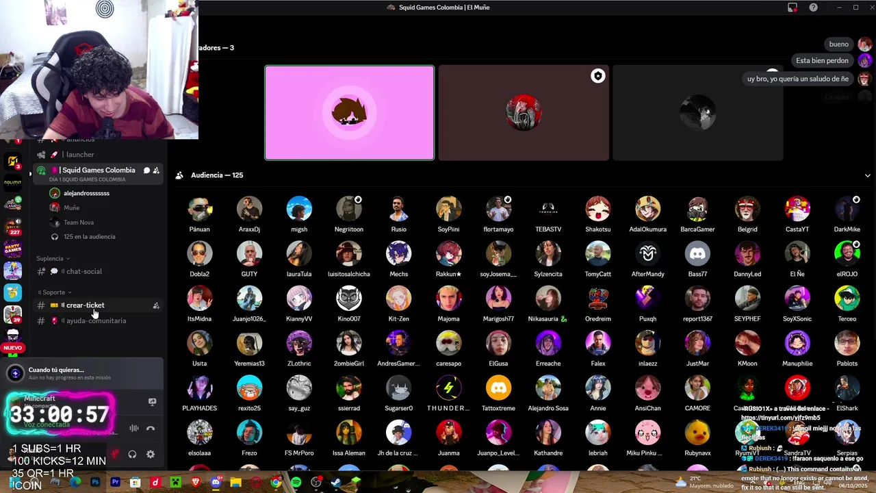Open the server marked NUEVO
This screenshot has height=493, width=876.
(12, 336)
